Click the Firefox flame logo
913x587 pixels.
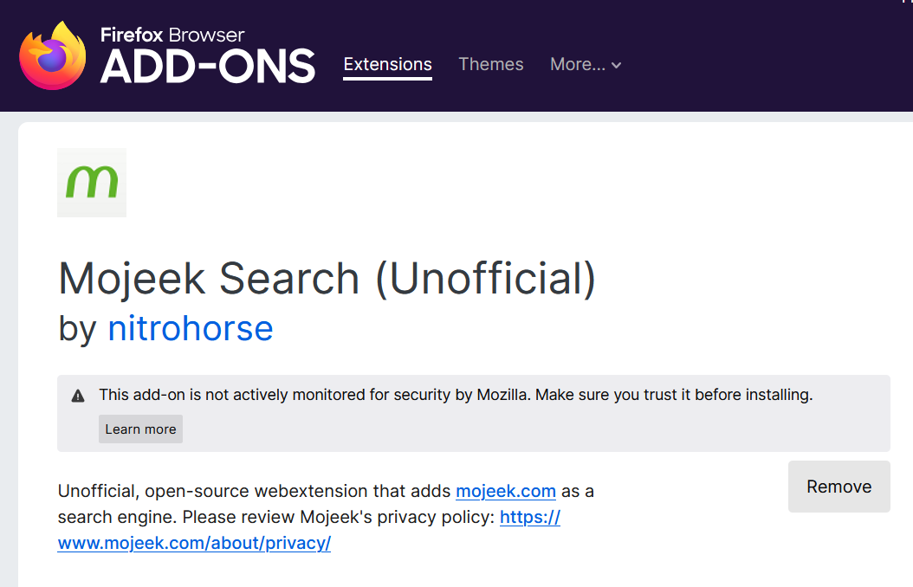[x=52, y=56]
